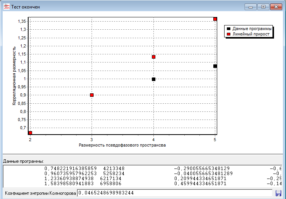Image resolution: width=286 pixels, height=199 pixels.
Task: Click the black data point at x=4
Action: [x=153, y=79]
